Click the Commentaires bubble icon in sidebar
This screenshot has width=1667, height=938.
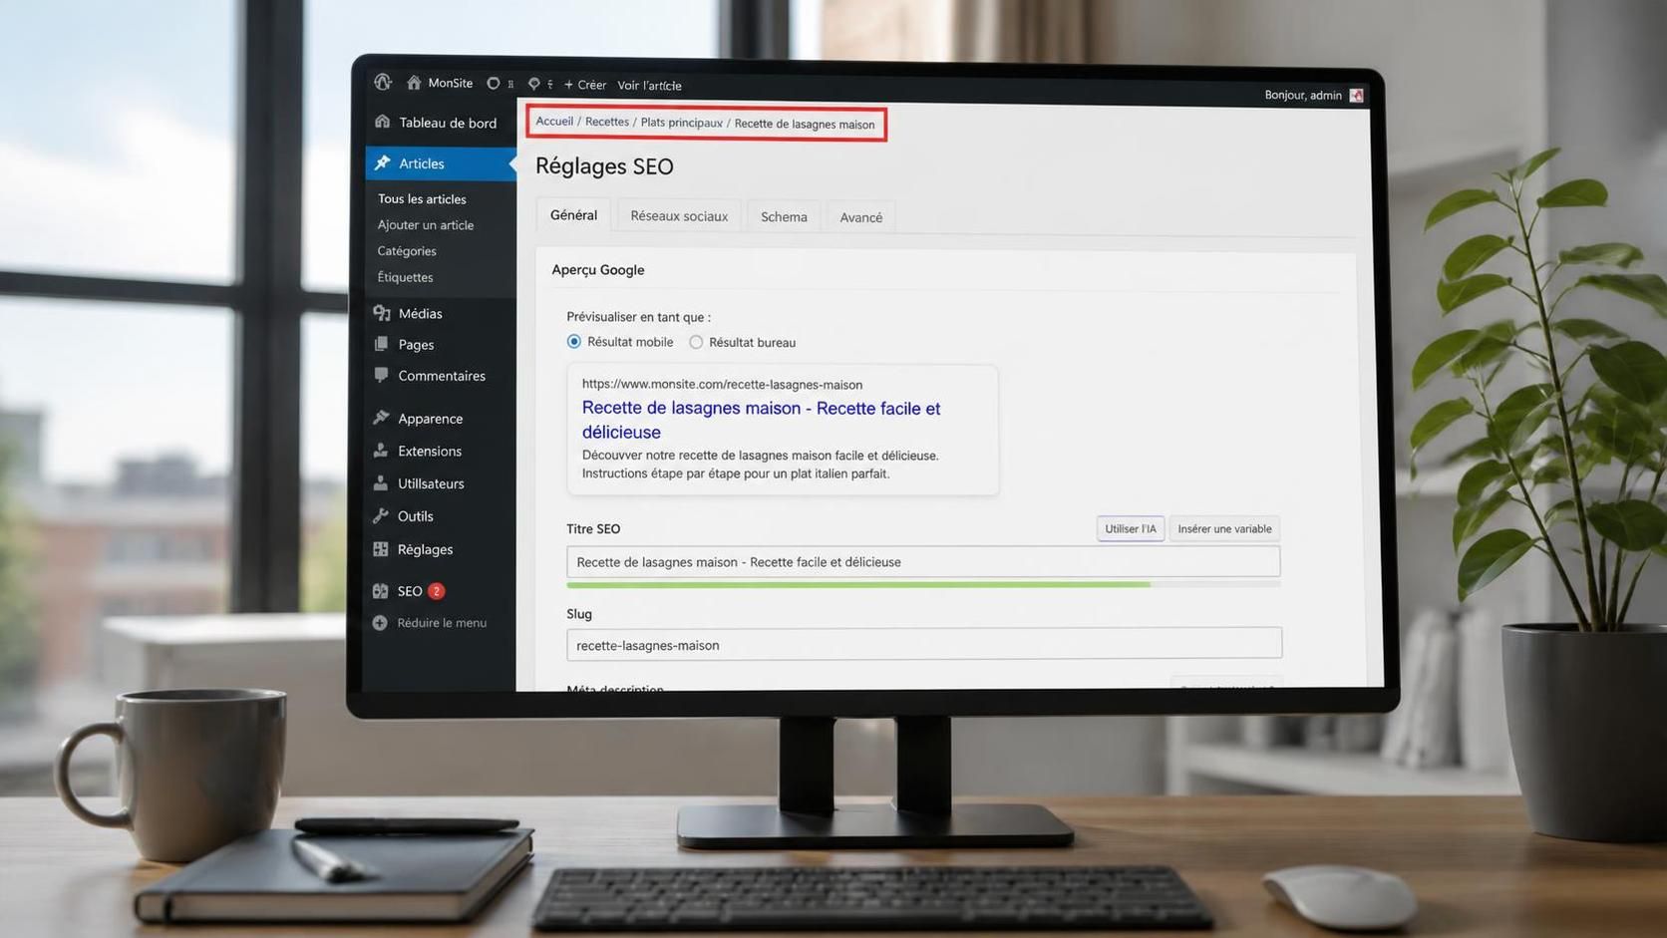[x=381, y=375]
